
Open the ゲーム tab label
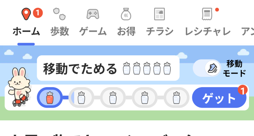(93, 31)
